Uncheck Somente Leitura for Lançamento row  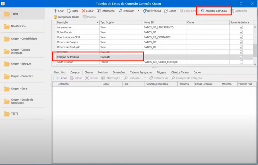pos(241,27)
